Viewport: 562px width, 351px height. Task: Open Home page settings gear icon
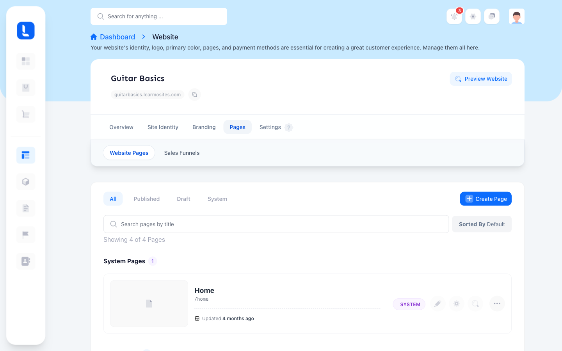[x=457, y=304]
